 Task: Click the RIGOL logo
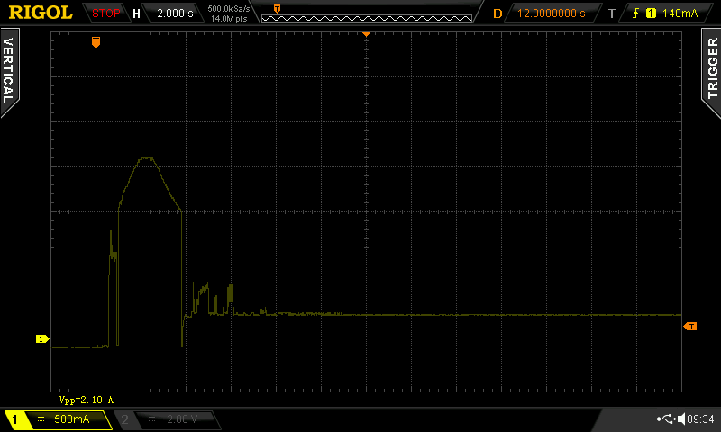pos(41,13)
